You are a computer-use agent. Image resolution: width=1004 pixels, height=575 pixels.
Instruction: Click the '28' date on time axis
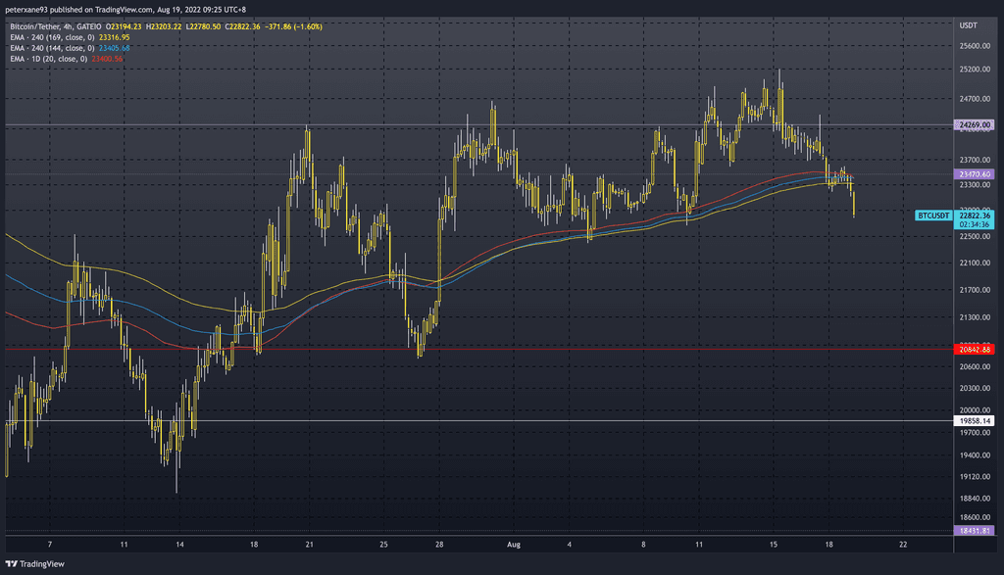coord(439,545)
